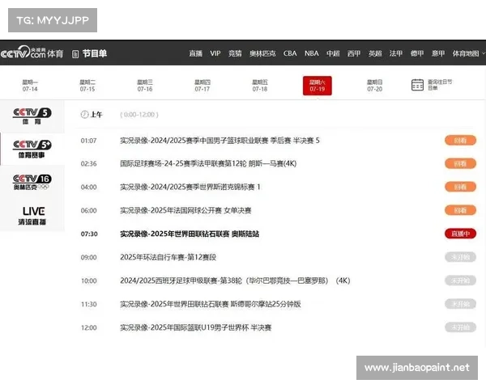Go to the 法甲 section
486x388 pixels.
396,53
